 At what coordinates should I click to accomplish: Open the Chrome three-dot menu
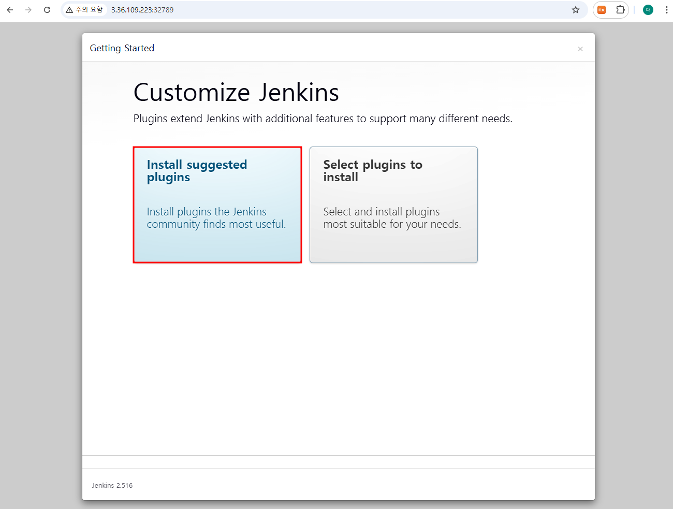(666, 10)
